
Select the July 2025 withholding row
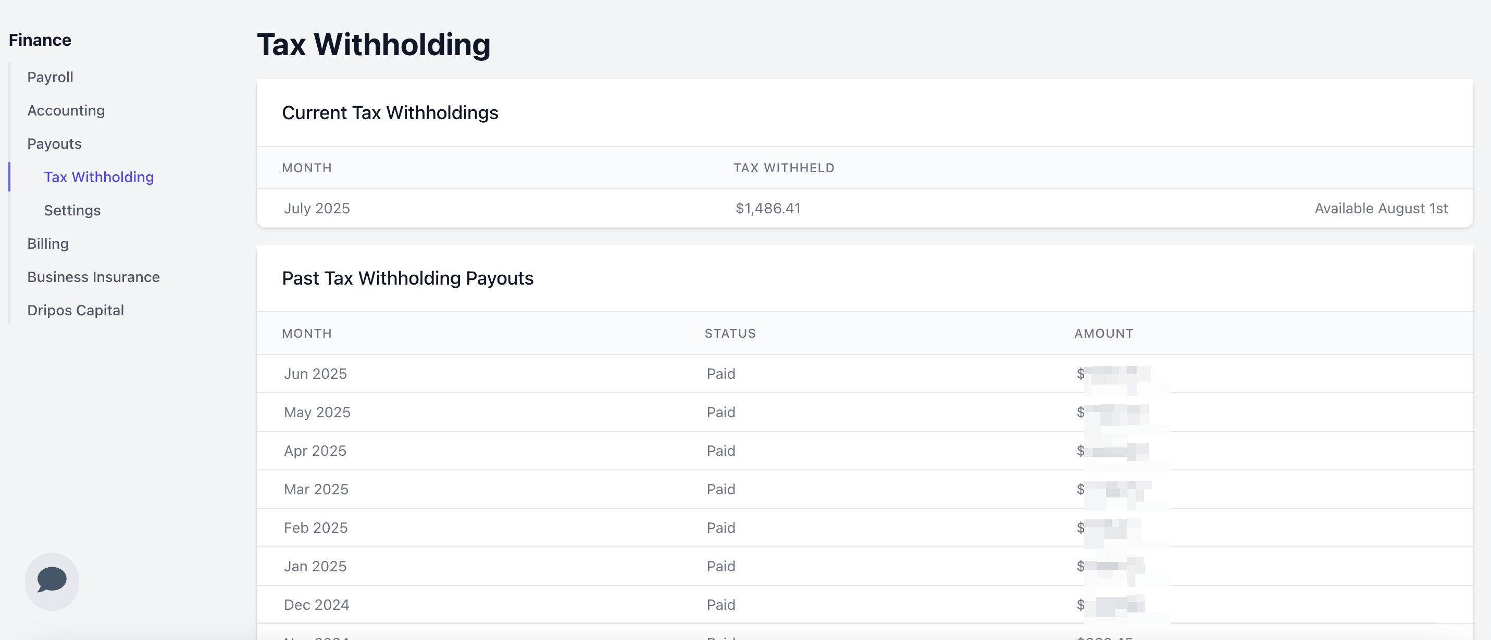pos(865,208)
